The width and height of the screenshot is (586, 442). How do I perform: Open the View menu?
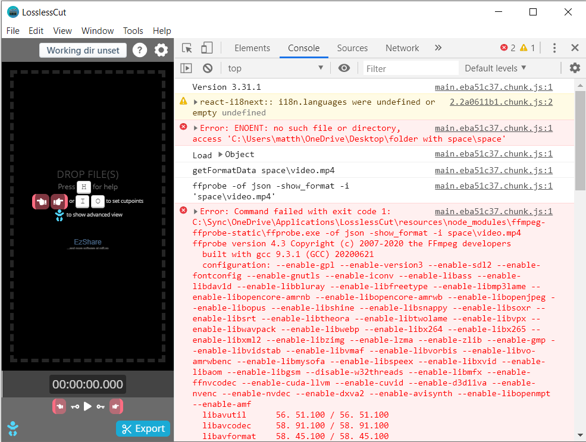pos(62,31)
